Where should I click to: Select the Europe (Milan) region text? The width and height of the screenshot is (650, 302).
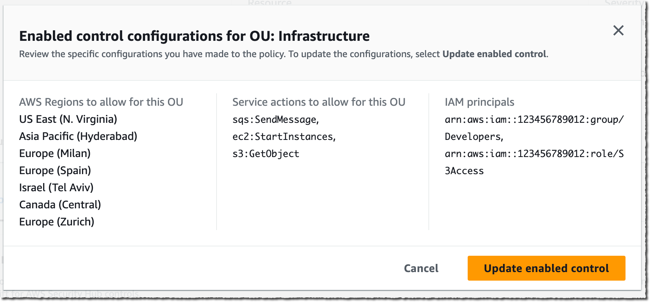[55, 153]
